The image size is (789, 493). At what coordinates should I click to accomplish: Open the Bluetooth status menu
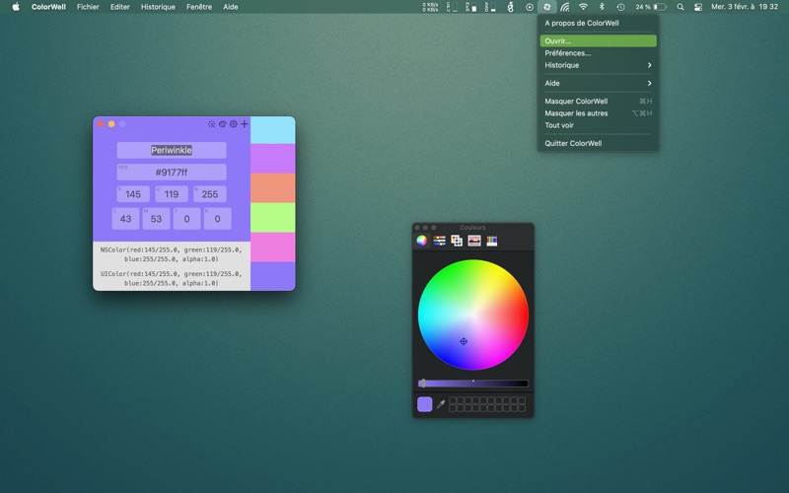point(602,7)
